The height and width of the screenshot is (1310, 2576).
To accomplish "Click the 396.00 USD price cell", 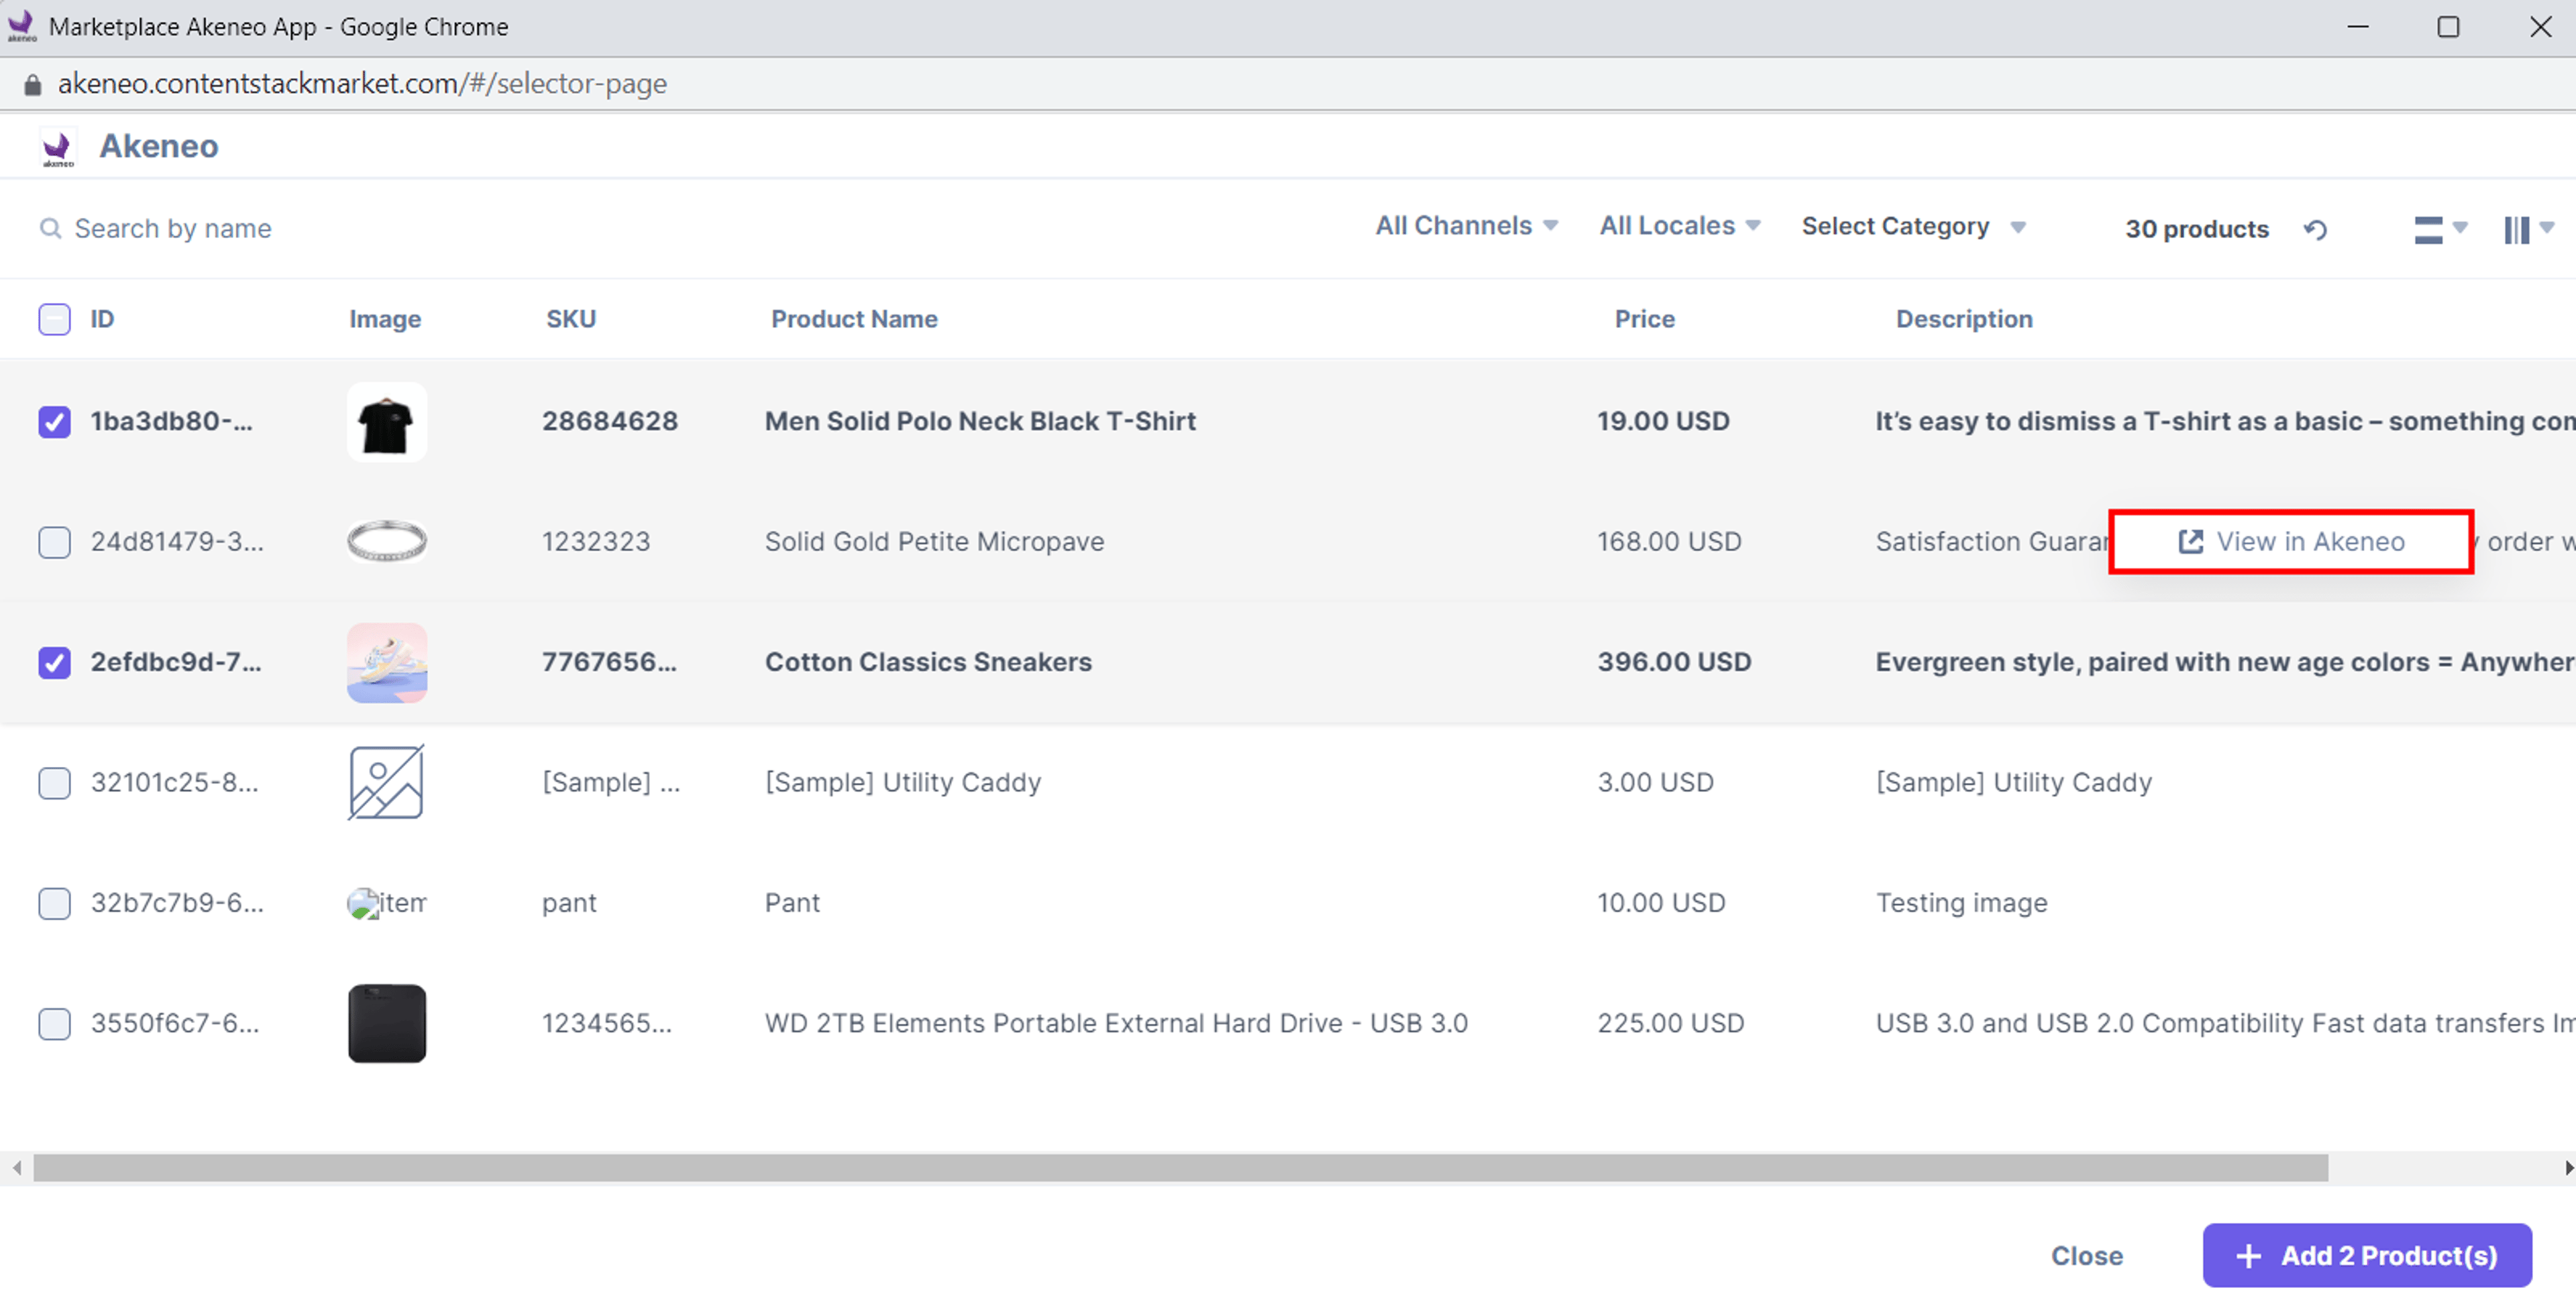I will 1674,662.
